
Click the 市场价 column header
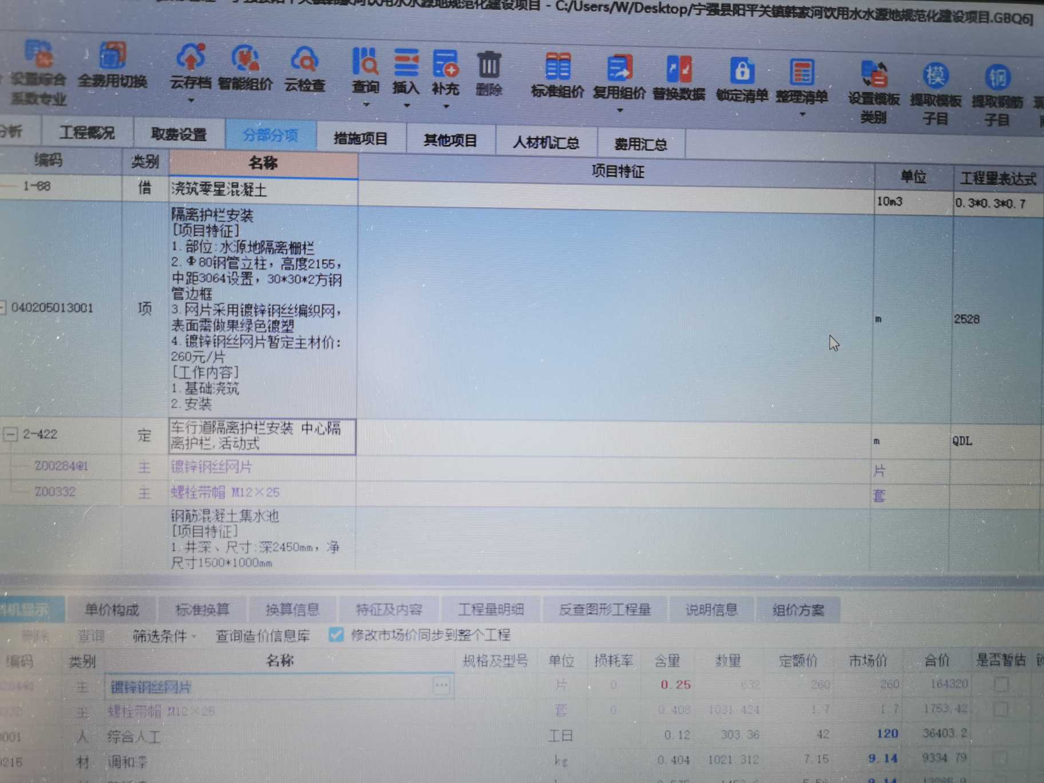point(867,661)
